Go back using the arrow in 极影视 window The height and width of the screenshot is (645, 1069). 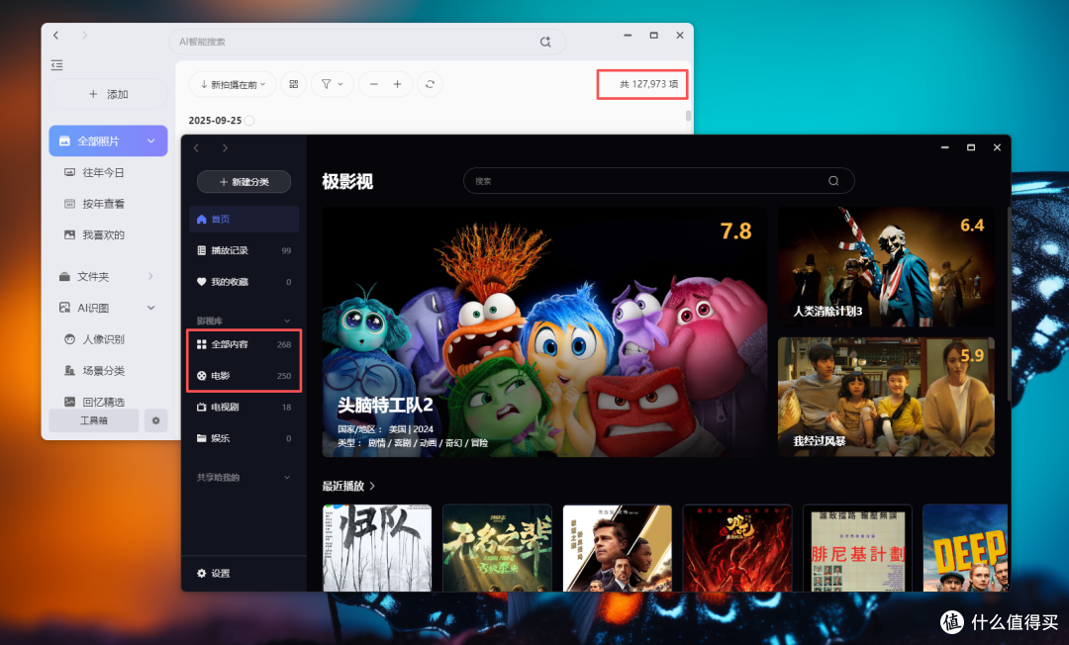(196, 147)
